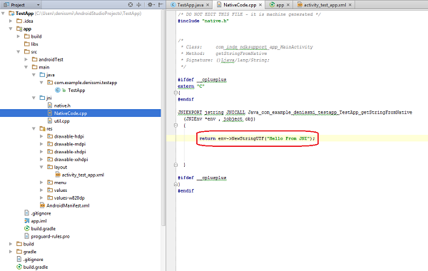428x271 pixels.
Task: Expand the androidTest folder
Action: tap(26, 59)
